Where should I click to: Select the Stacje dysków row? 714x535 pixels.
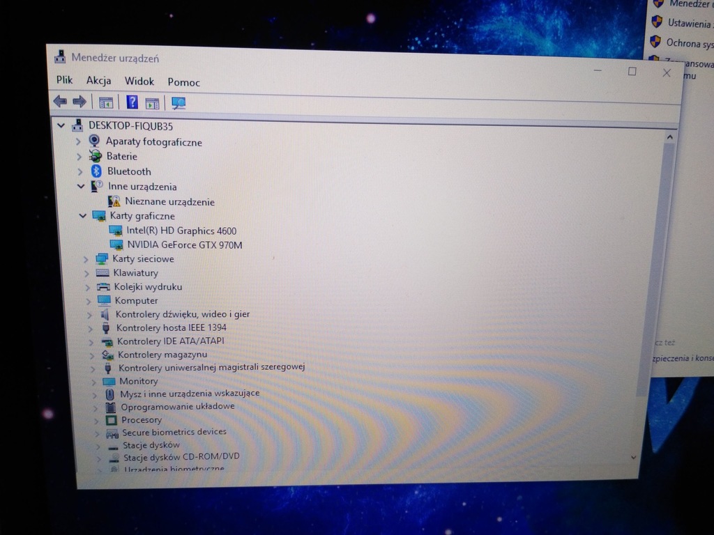151,445
